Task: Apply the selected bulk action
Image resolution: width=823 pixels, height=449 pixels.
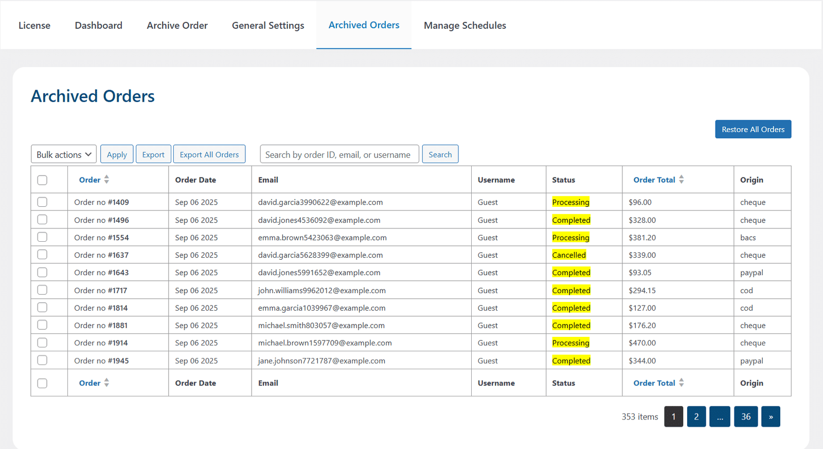Action: click(x=117, y=154)
